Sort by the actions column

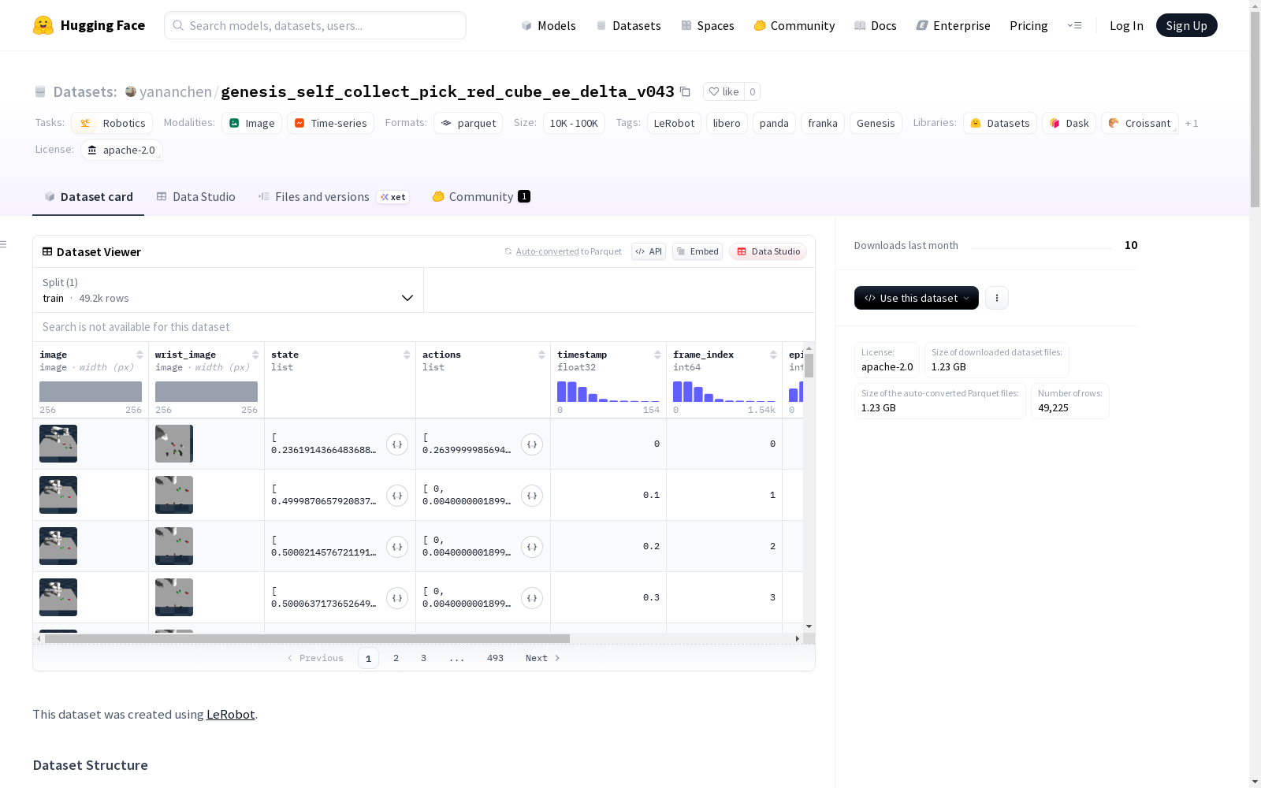tap(541, 355)
